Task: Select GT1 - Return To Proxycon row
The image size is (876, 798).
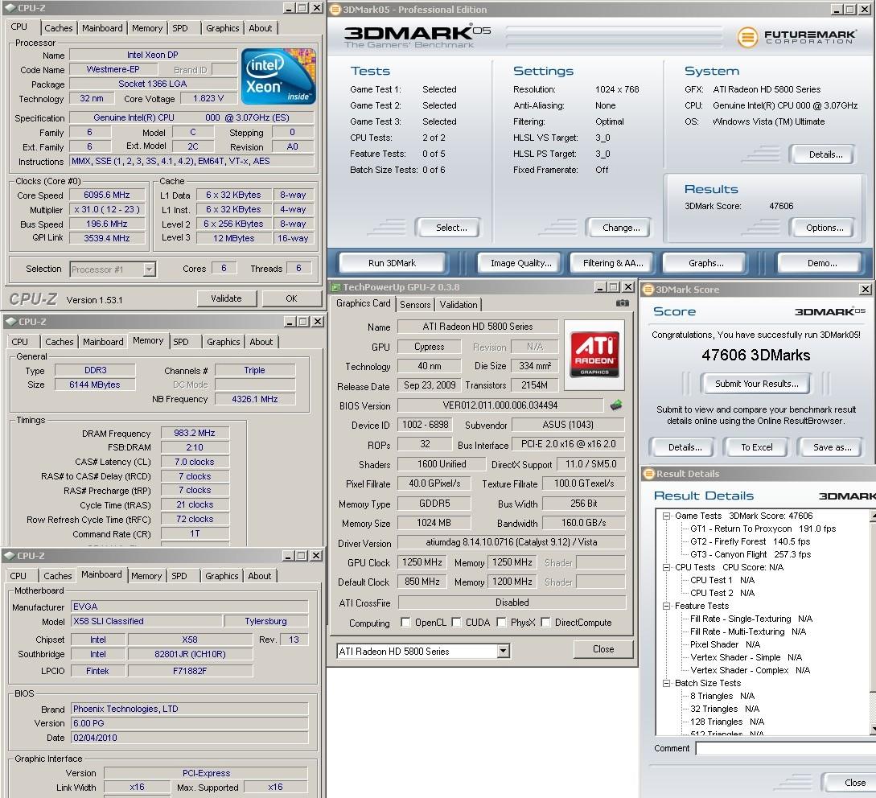Action: click(x=763, y=529)
